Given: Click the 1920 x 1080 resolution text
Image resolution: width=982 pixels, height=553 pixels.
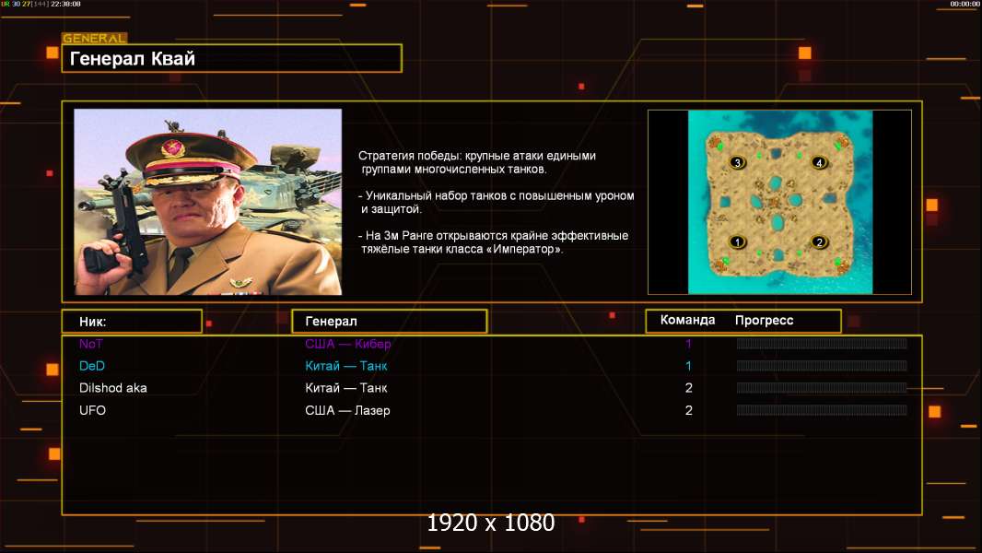Looking at the screenshot, I should point(490,524).
